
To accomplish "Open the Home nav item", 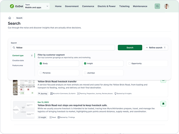I will coord(58,6).
